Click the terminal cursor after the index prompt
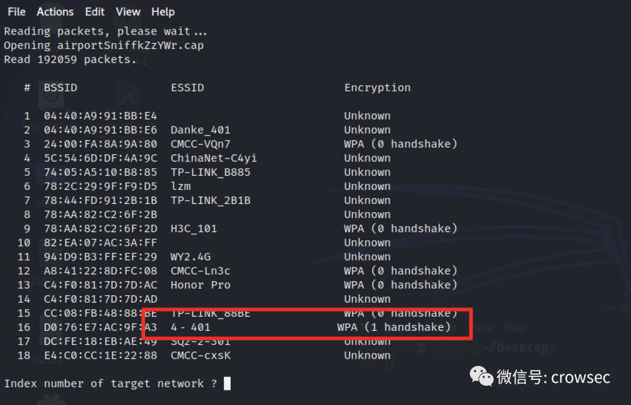This screenshot has height=405, width=631. 227,383
